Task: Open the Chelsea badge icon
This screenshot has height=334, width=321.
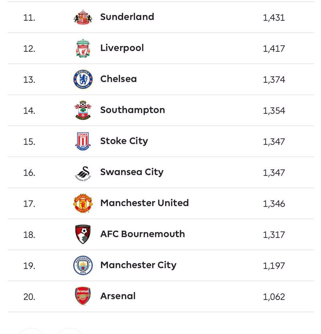Action: pos(83,79)
